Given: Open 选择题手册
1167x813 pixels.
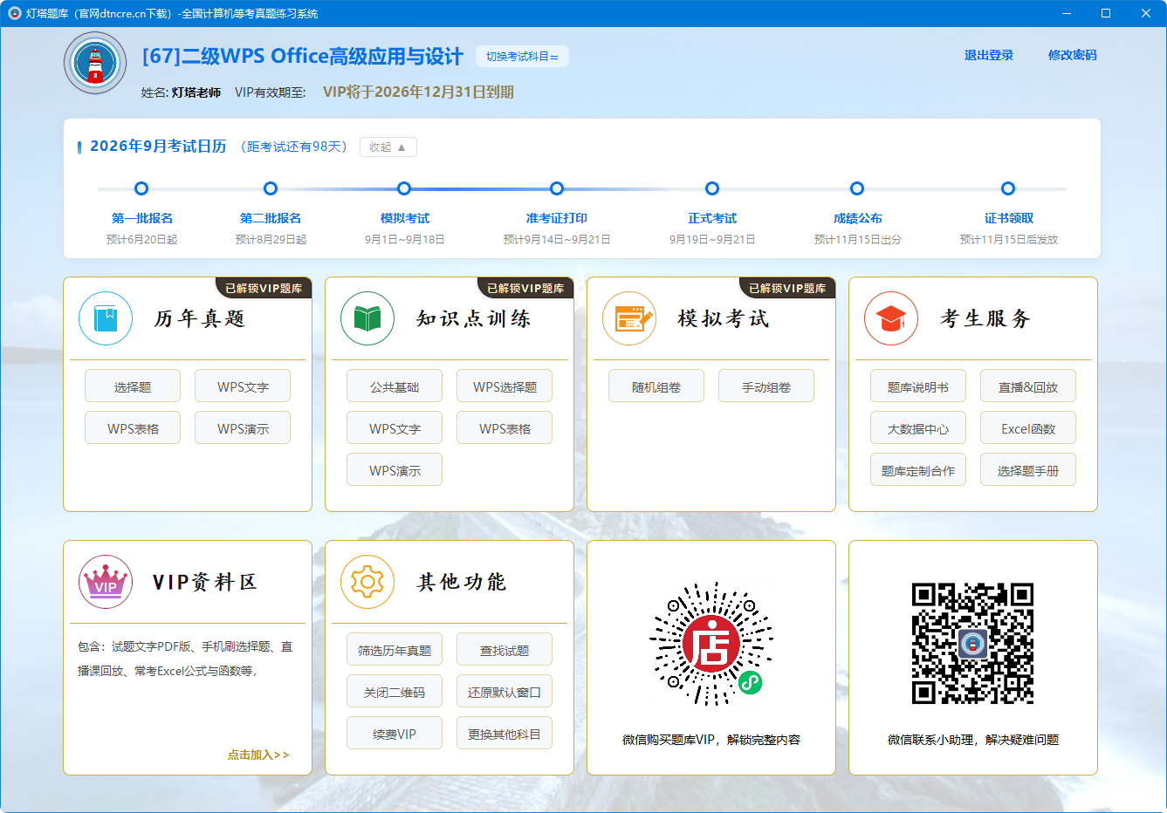Looking at the screenshot, I should point(1028,470).
